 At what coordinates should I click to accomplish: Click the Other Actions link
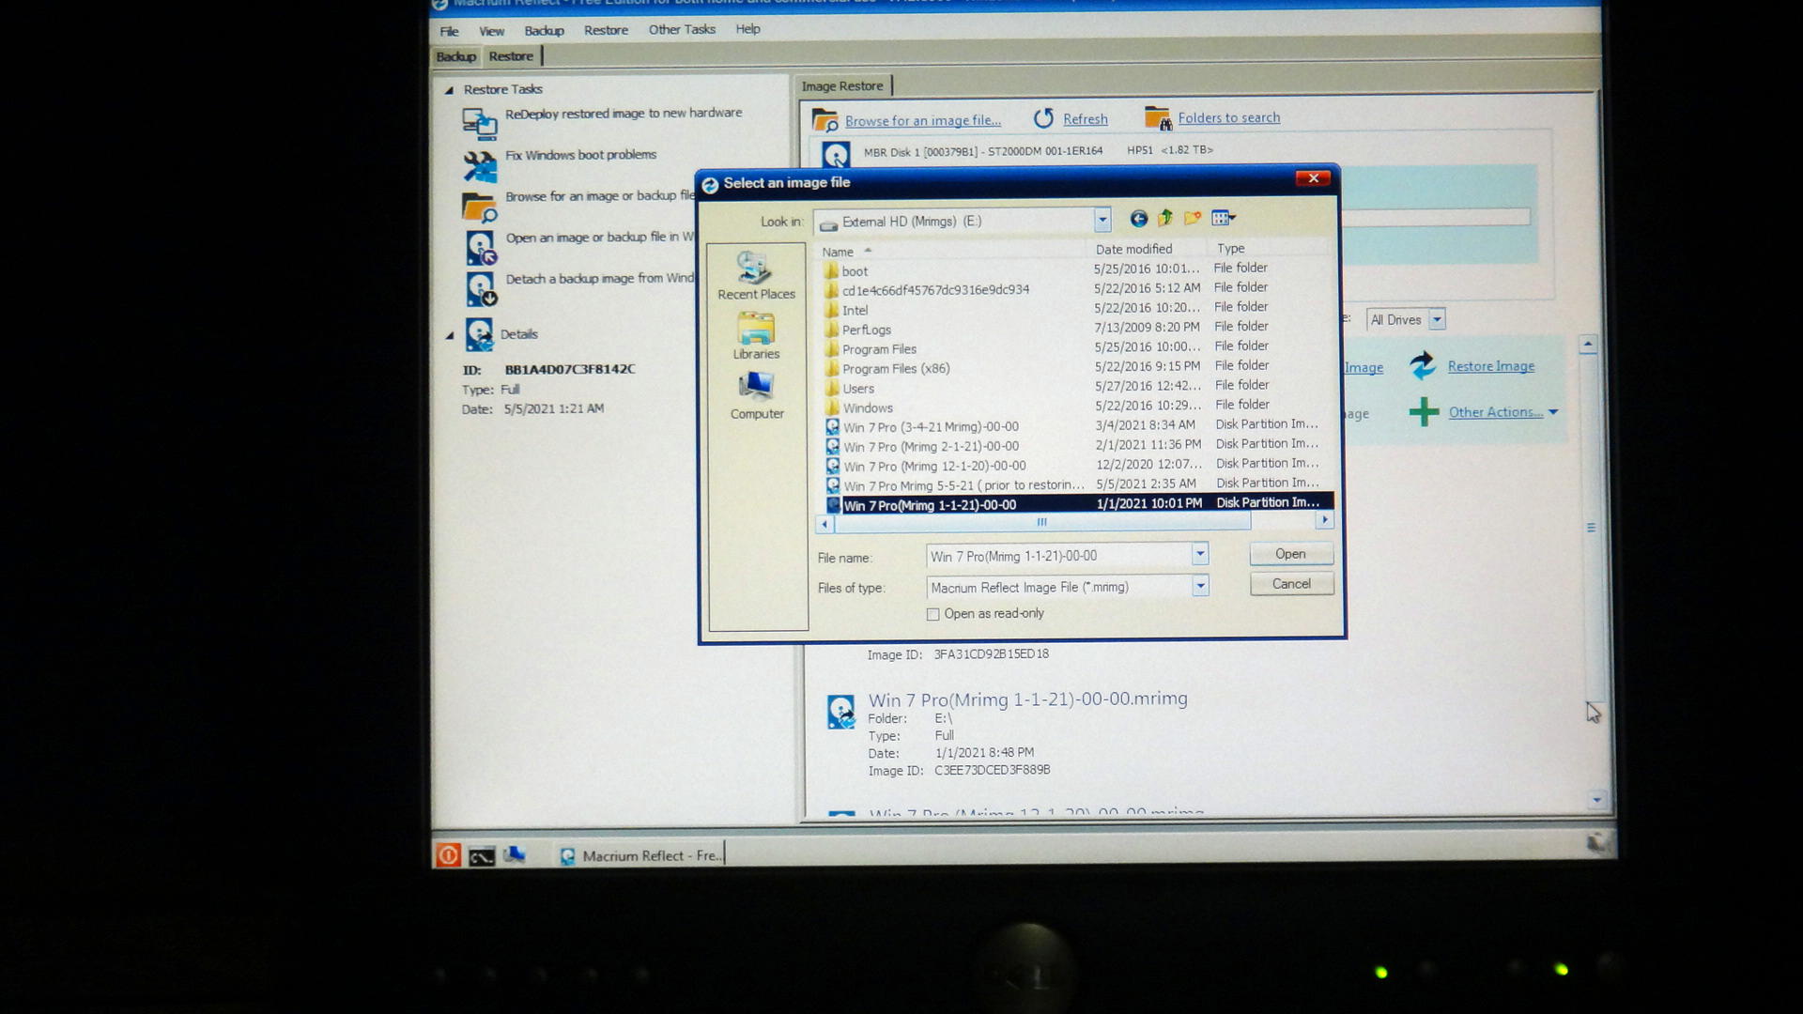[1495, 412]
